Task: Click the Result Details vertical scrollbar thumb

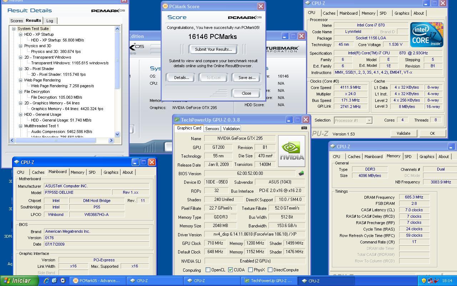Action: (x=117, y=60)
